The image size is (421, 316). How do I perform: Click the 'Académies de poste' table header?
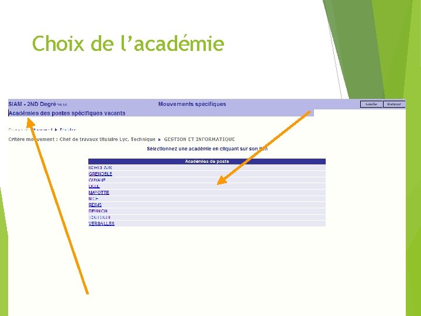click(207, 162)
